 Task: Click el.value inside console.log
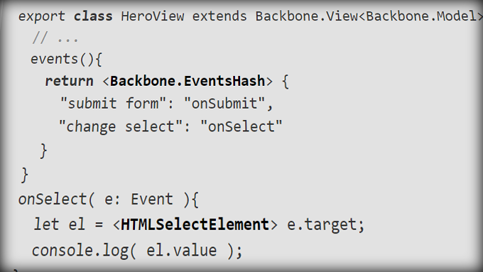pos(181,251)
